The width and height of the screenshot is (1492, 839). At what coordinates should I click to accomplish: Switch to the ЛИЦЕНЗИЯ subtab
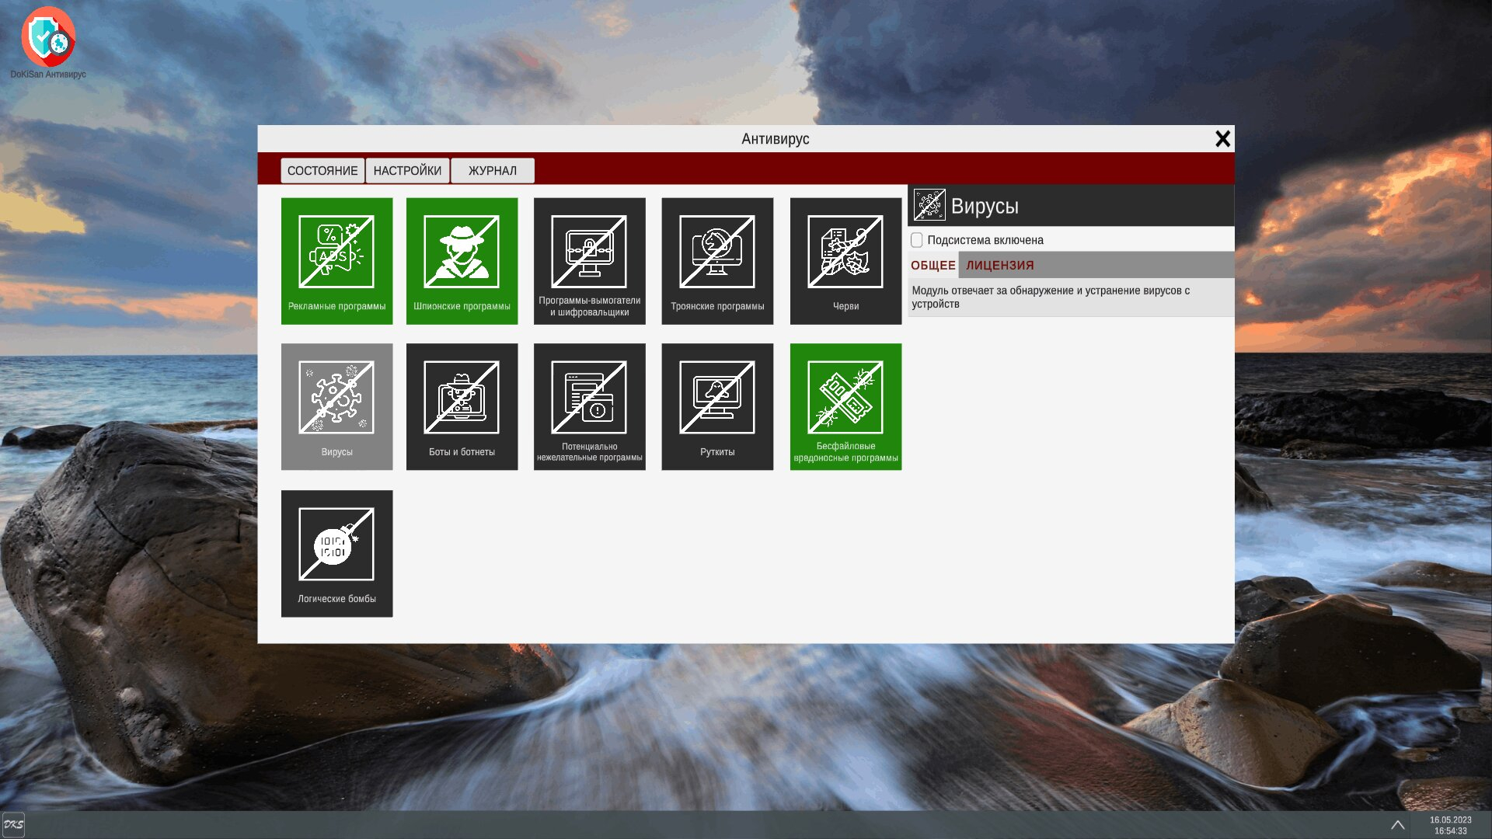point(999,266)
